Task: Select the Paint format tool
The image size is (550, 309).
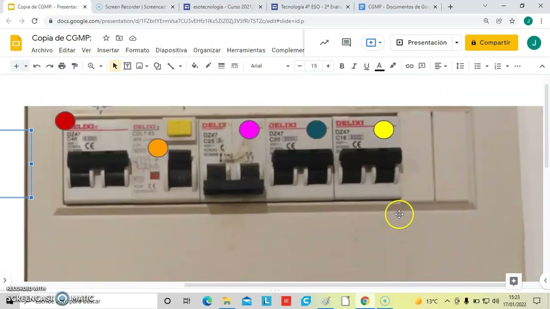Action: (x=75, y=66)
